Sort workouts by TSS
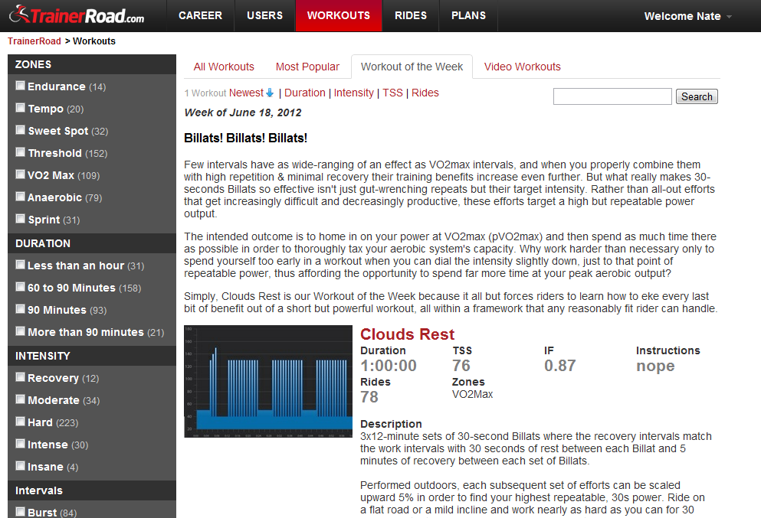Screen dimensions: 761x518 [x=392, y=93]
